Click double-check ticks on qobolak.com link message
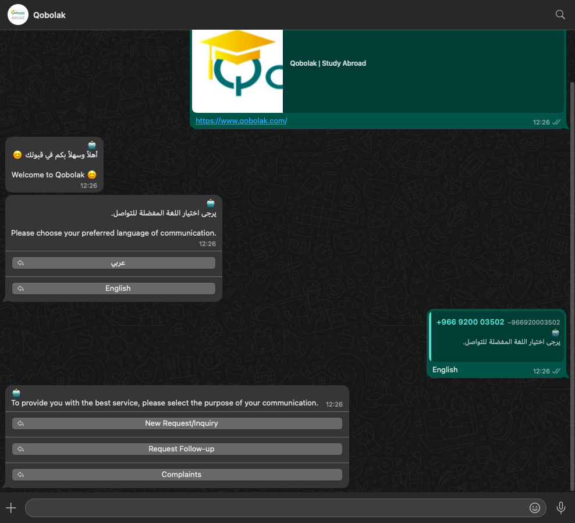575x523 pixels. 556,122
